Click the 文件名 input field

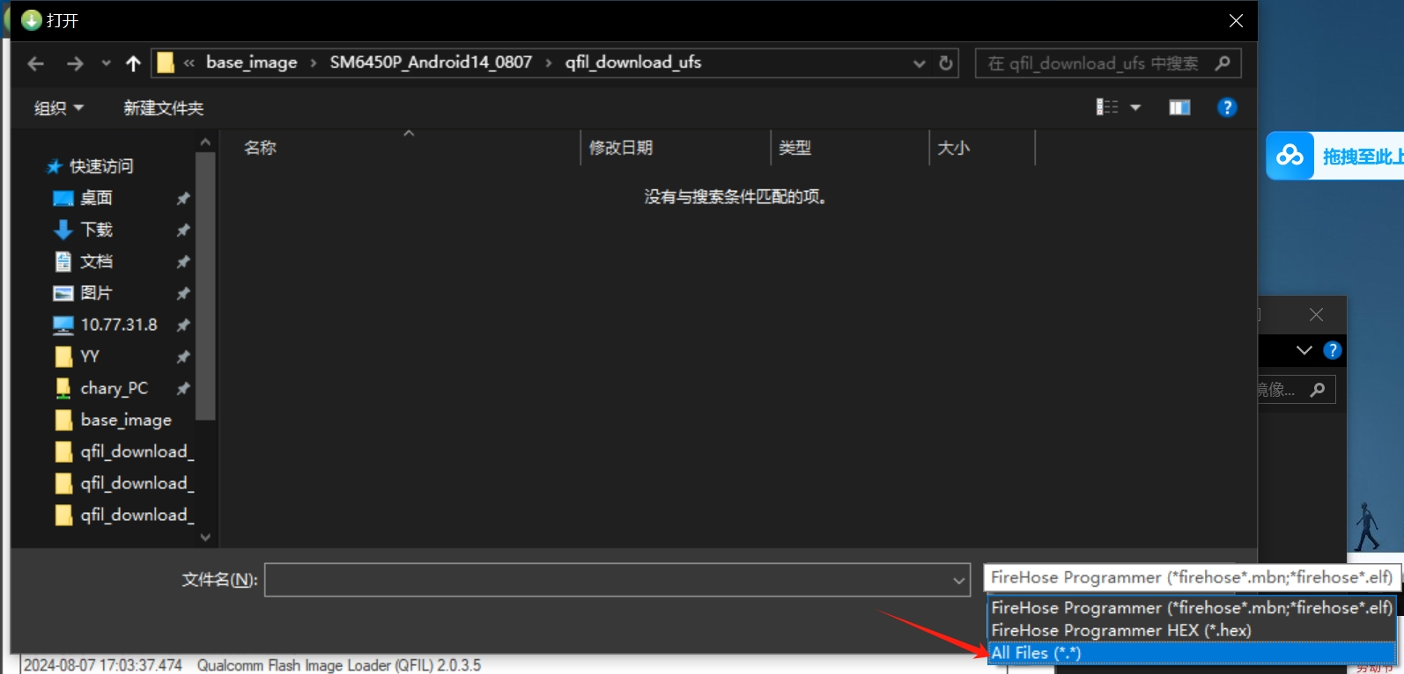tap(608, 581)
